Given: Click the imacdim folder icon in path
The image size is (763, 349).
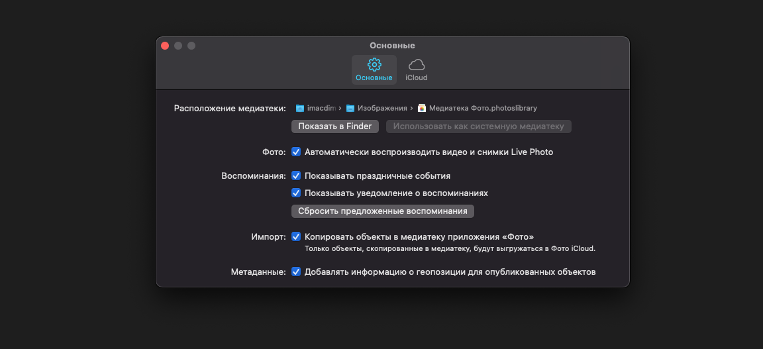Looking at the screenshot, I should coord(300,108).
